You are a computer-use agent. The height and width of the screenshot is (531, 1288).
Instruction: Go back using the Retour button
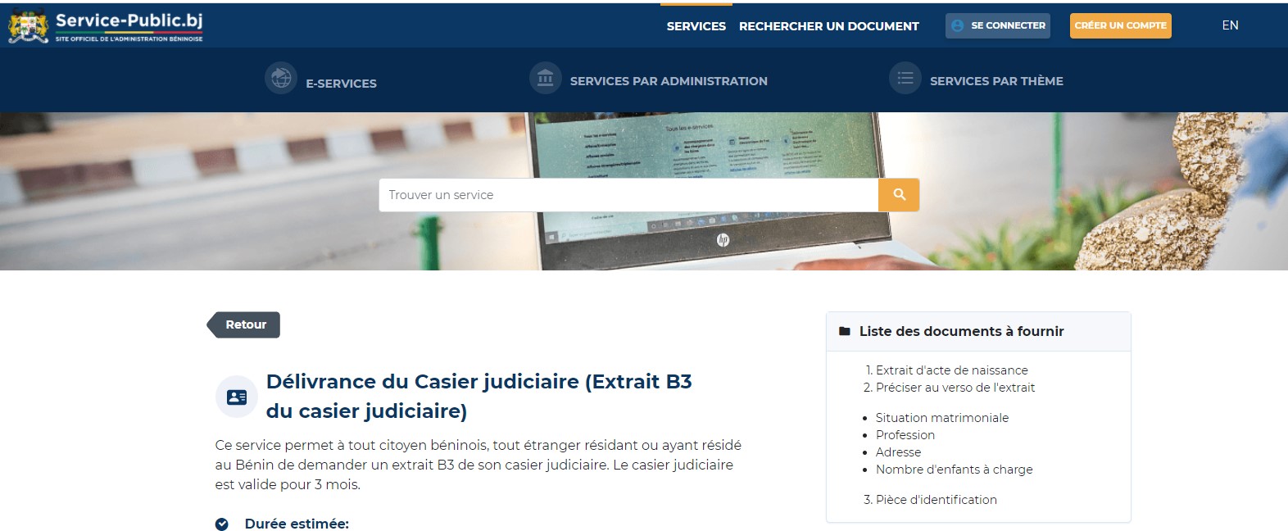[x=243, y=324]
